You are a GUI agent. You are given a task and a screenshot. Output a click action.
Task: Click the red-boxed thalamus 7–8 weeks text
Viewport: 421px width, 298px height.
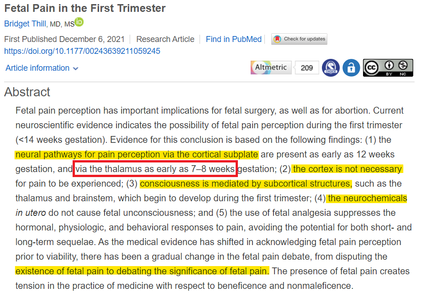pyautogui.click(x=155, y=169)
